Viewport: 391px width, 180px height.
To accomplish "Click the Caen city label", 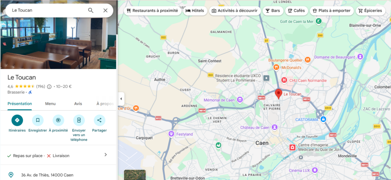I will click(262, 143).
